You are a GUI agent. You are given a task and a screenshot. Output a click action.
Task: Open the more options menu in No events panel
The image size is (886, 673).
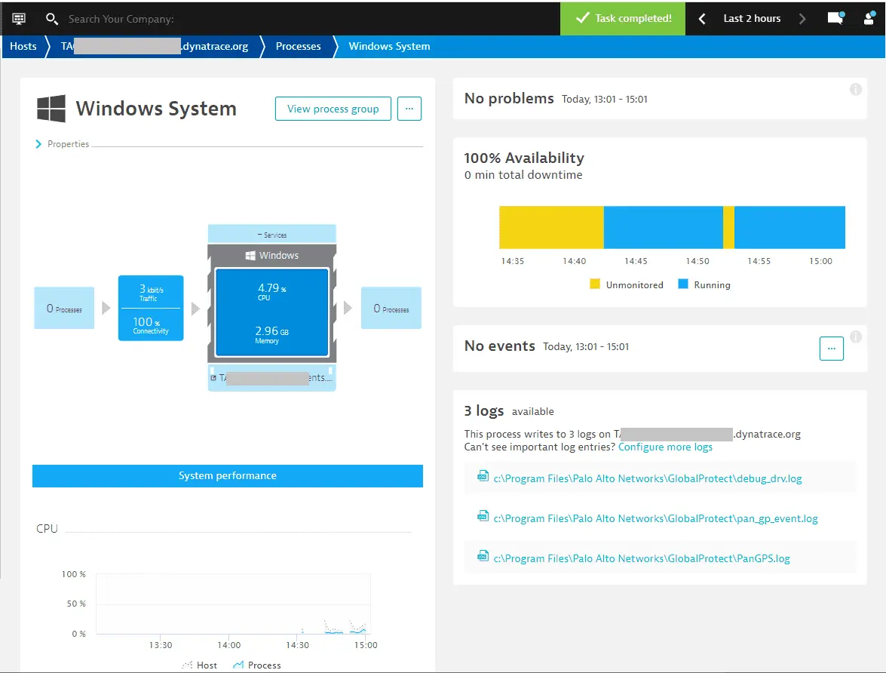831,349
